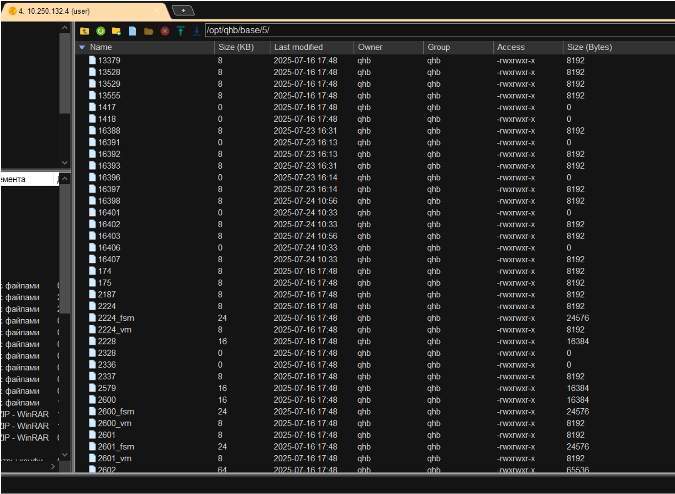Create a new folder

click(116, 31)
